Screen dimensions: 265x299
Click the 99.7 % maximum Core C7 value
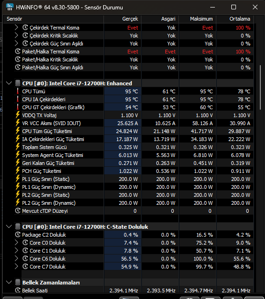(205, 267)
